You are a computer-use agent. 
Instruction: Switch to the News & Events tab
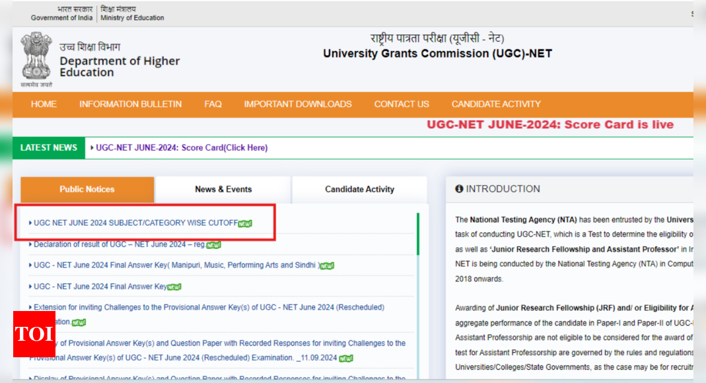pos(223,190)
